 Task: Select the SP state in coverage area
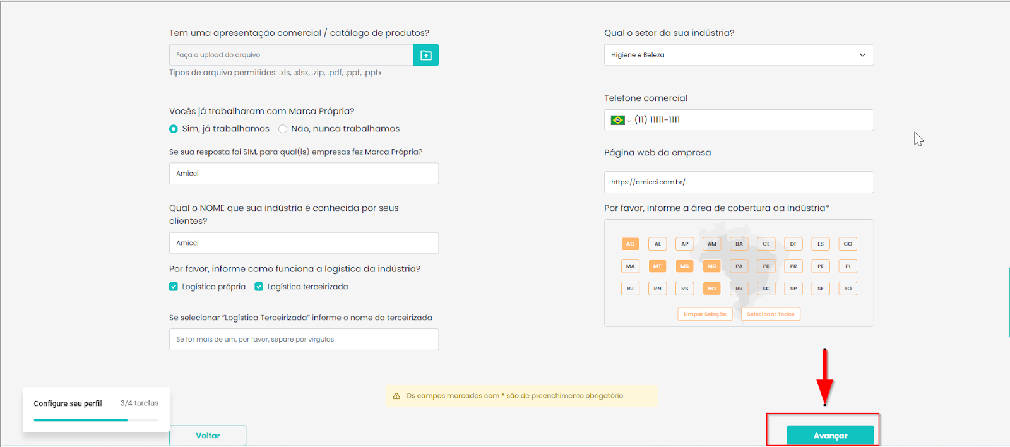pos(793,289)
